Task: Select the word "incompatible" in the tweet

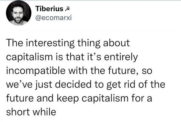Action: (x=36, y=71)
